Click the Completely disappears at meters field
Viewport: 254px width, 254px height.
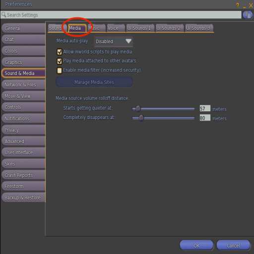(x=205, y=118)
